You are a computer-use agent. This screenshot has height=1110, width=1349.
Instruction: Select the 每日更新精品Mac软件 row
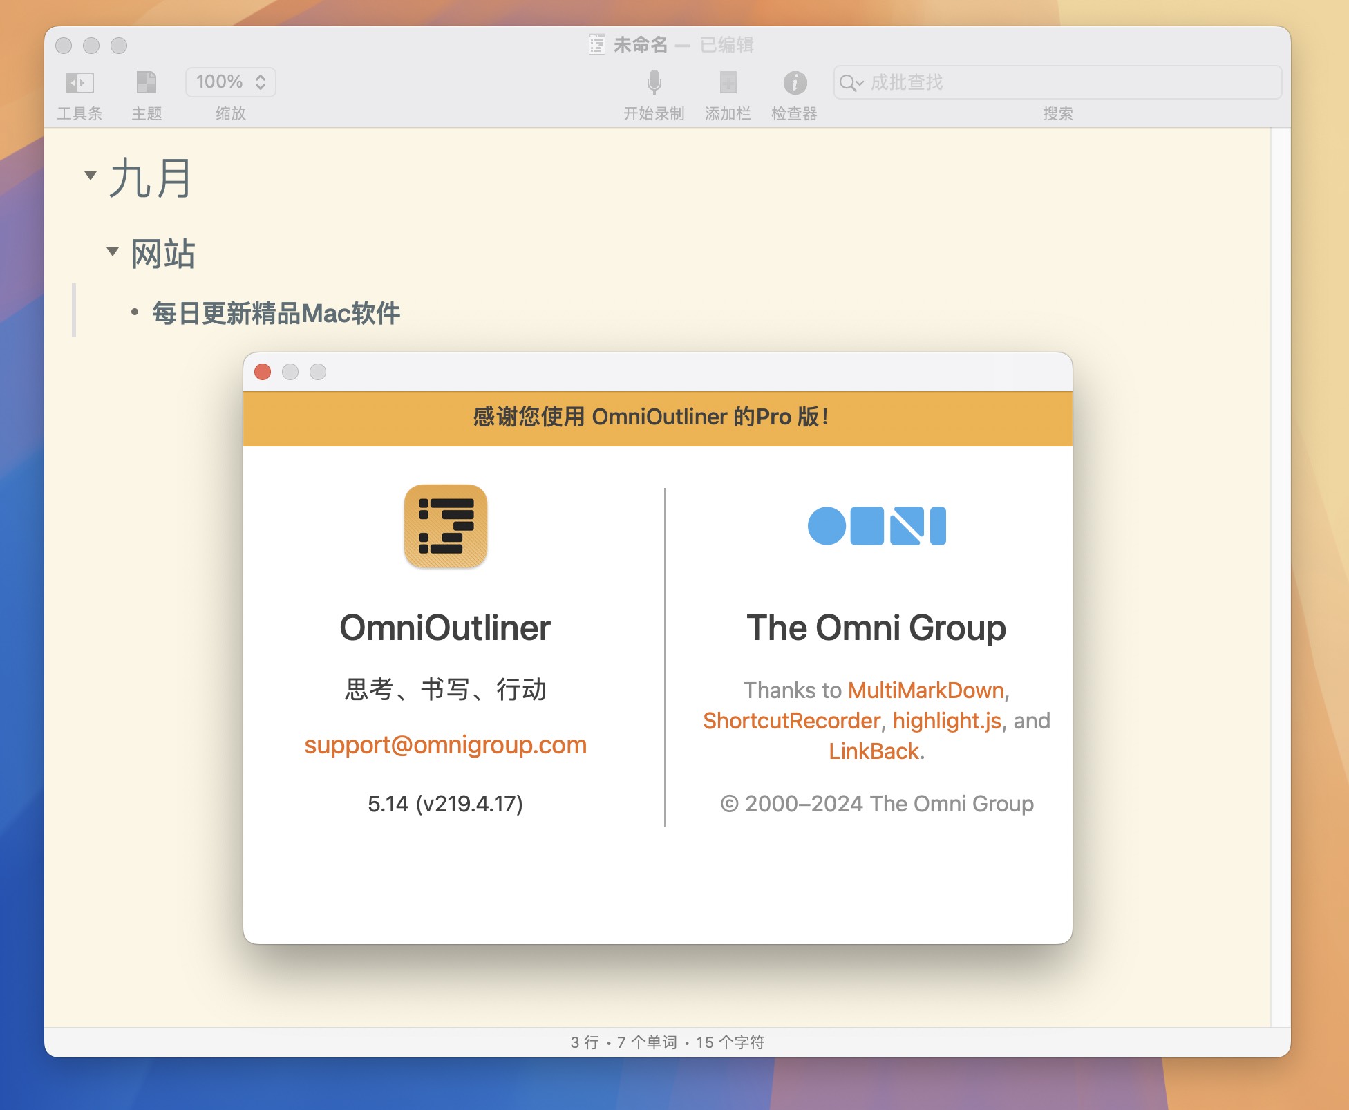pyautogui.click(x=276, y=313)
